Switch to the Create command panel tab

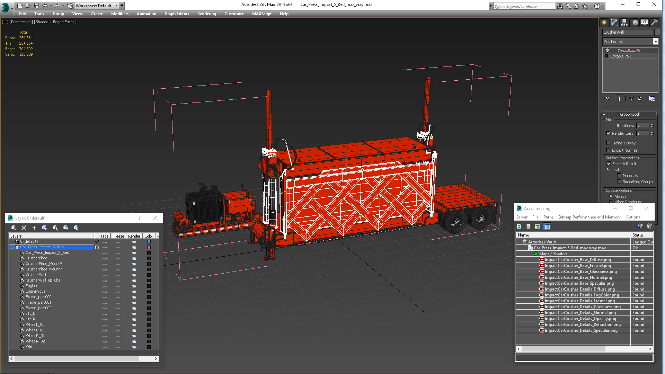point(604,23)
